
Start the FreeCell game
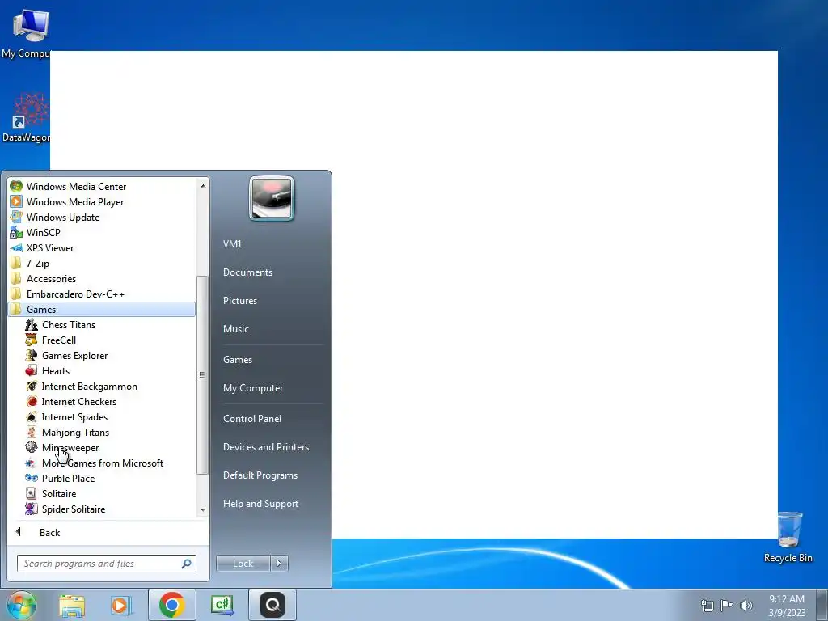point(101,340)
